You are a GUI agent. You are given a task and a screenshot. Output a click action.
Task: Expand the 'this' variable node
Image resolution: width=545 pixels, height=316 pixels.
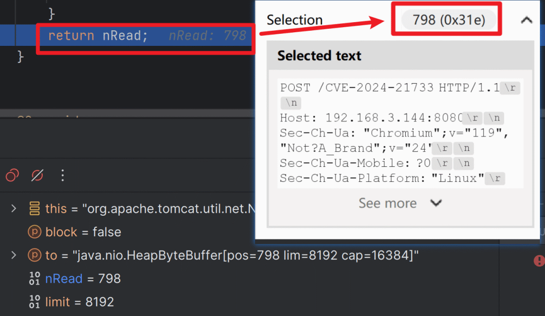click(14, 208)
